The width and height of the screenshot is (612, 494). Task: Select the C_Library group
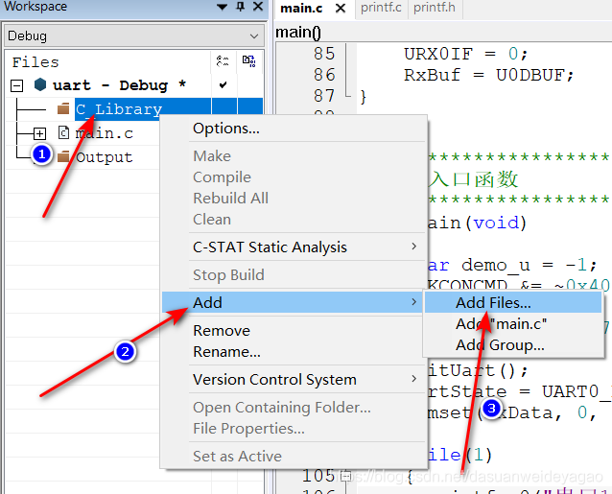tap(119, 109)
